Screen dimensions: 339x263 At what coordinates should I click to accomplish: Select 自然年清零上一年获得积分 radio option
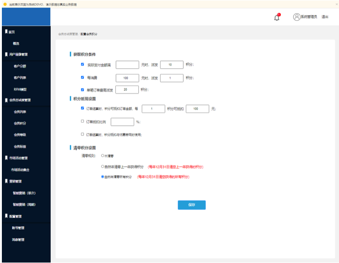tap(103, 167)
